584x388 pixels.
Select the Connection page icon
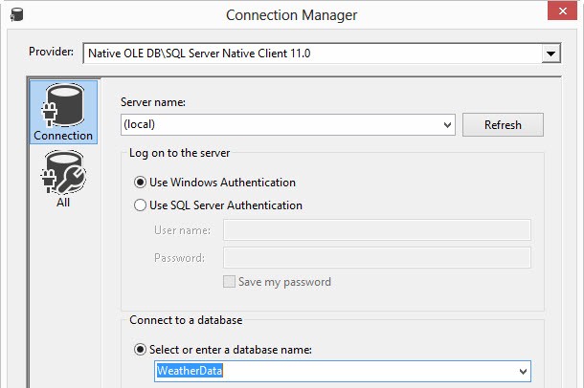(63, 112)
